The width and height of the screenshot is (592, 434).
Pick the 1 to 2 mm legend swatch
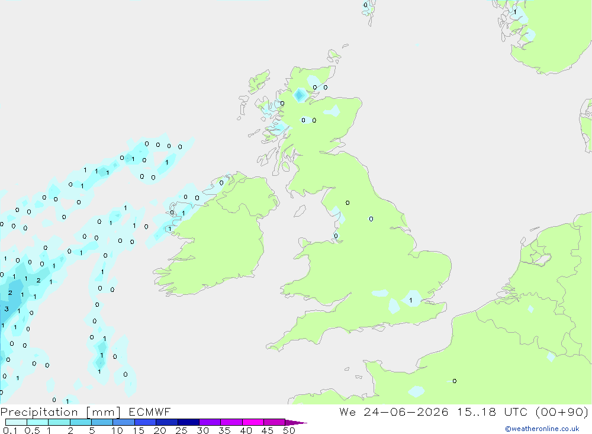59,422
